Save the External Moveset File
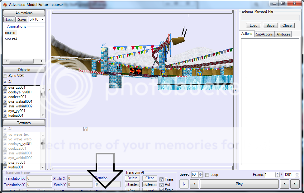This screenshot has width=304, height=193. 270,26
